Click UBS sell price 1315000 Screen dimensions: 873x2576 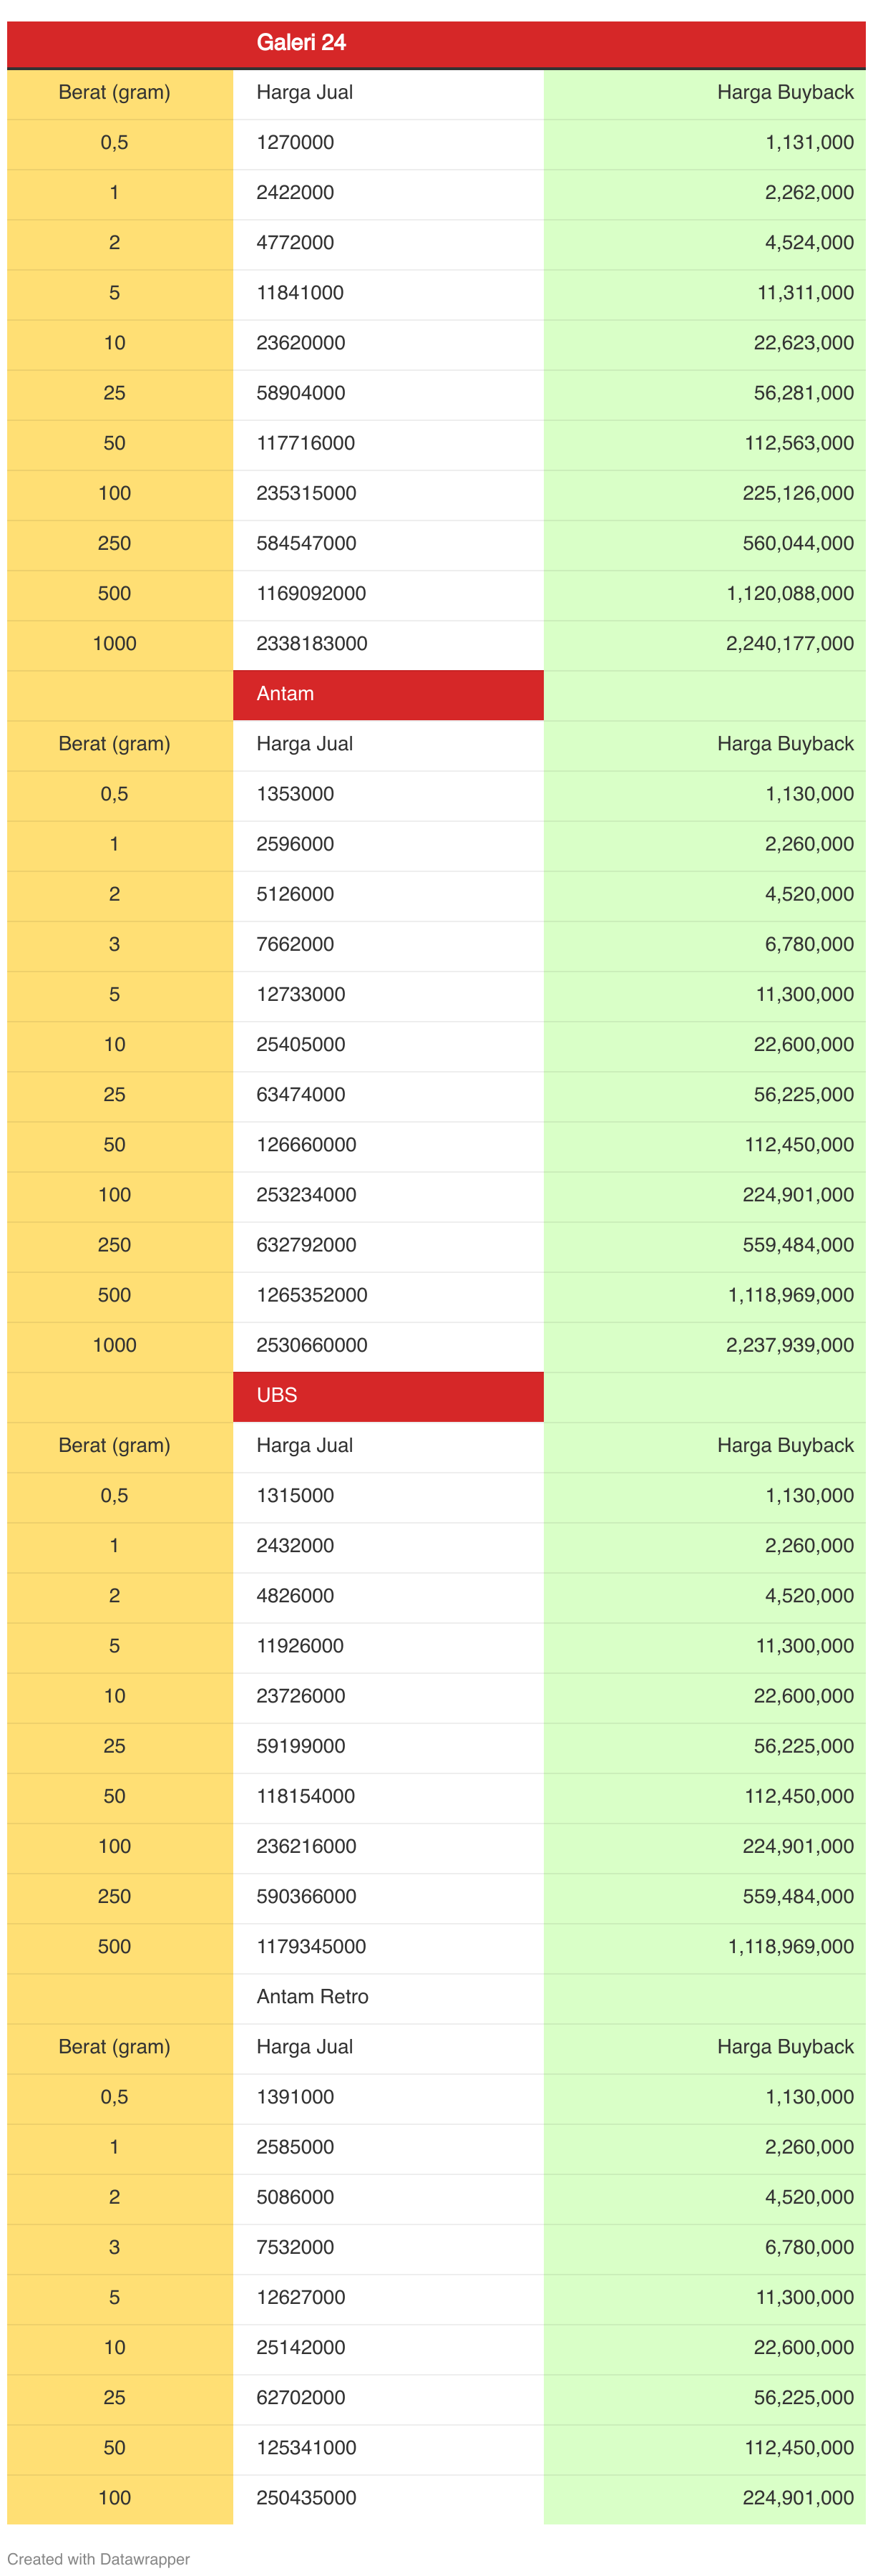(x=295, y=1495)
